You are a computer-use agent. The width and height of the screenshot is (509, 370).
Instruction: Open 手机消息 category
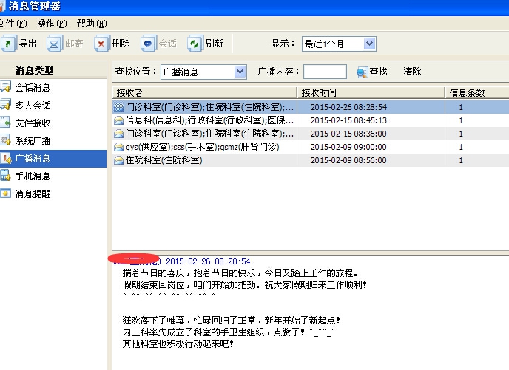coord(33,177)
